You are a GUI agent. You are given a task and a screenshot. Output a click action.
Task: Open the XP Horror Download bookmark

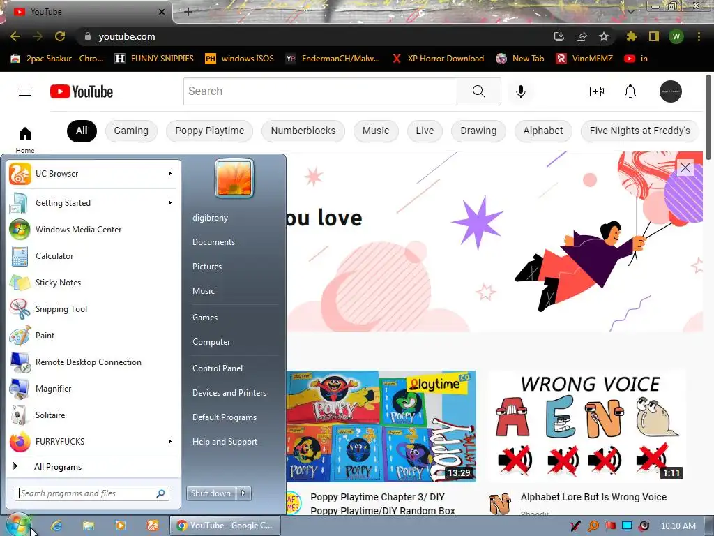pyautogui.click(x=439, y=59)
